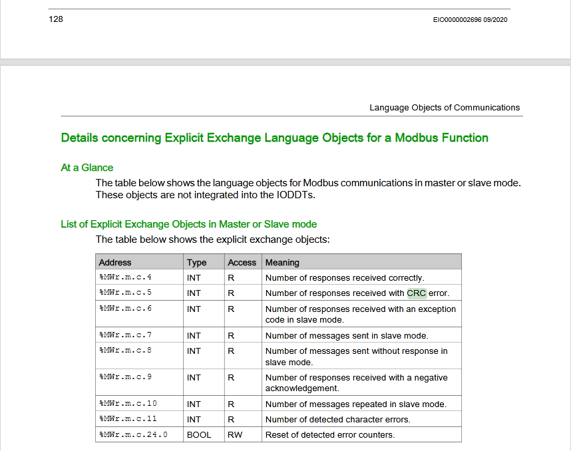Click document reference EIO0000002696 09/2020
Viewport: 571px width, 451px height.
pyautogui.click(x=470, y=20)
